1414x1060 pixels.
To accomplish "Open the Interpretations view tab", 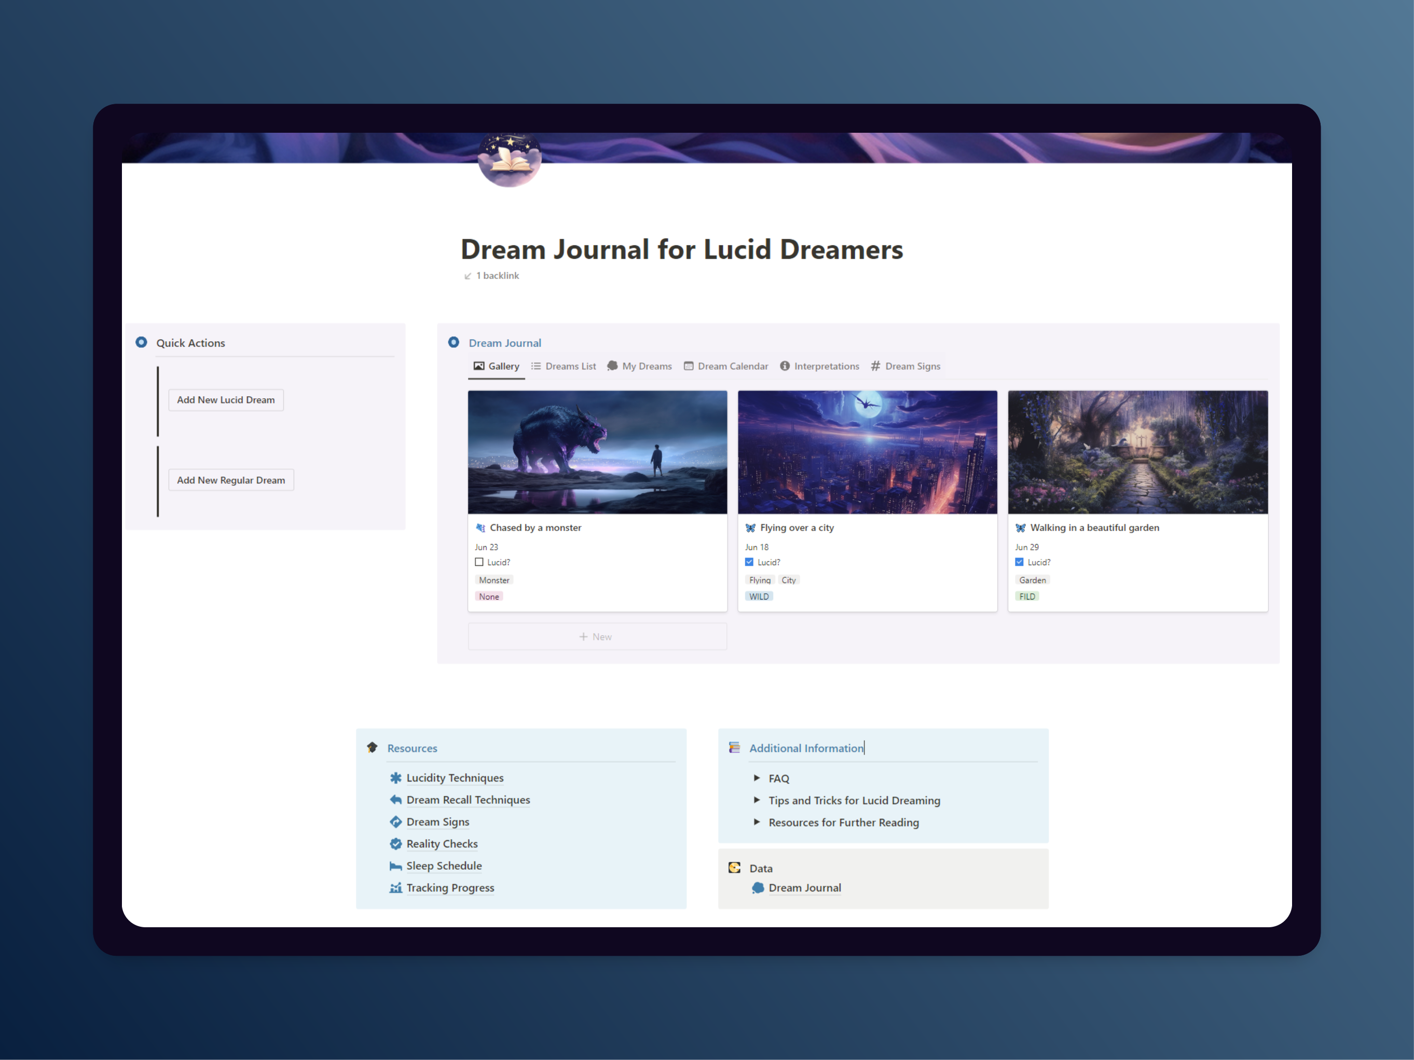I will [819, 366].
